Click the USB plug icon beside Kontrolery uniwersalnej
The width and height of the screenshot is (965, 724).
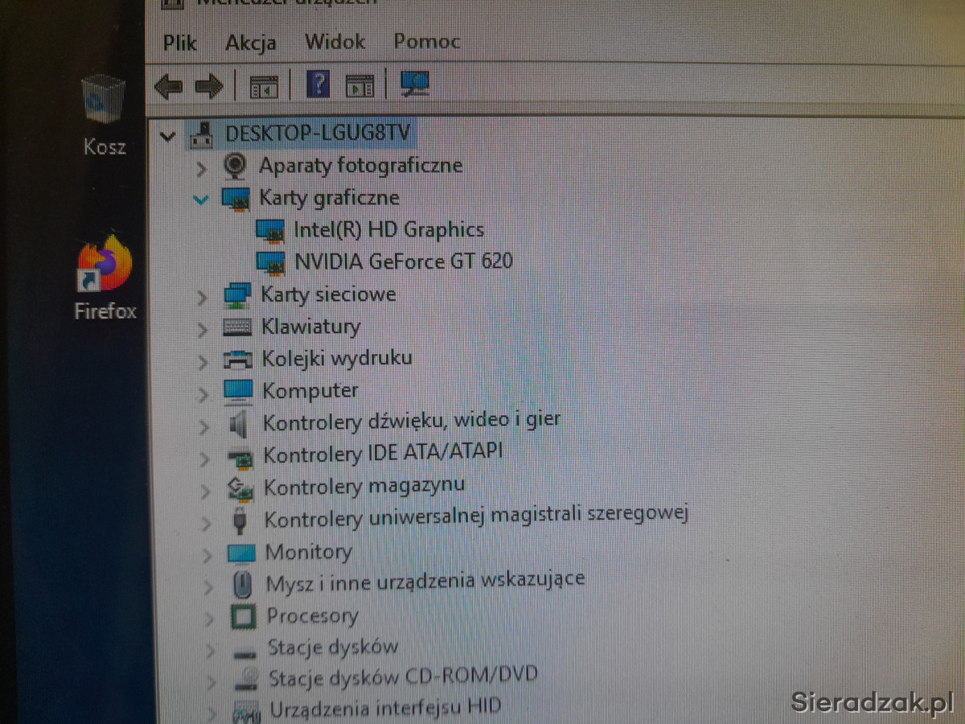click(240, 520)
